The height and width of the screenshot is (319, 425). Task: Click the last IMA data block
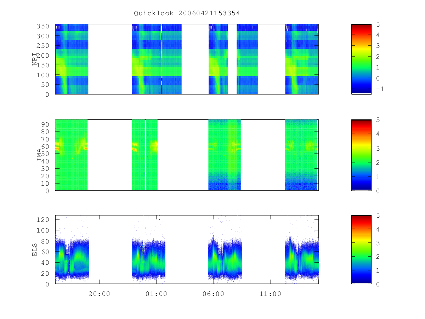(301, 155)
